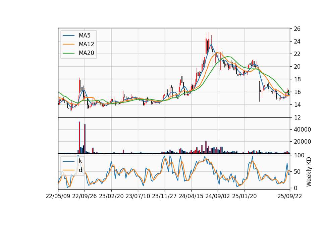
Task: Click the price axis value 24
Action: [297, 42]
